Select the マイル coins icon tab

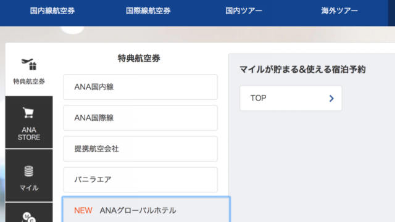click(29, 175)
